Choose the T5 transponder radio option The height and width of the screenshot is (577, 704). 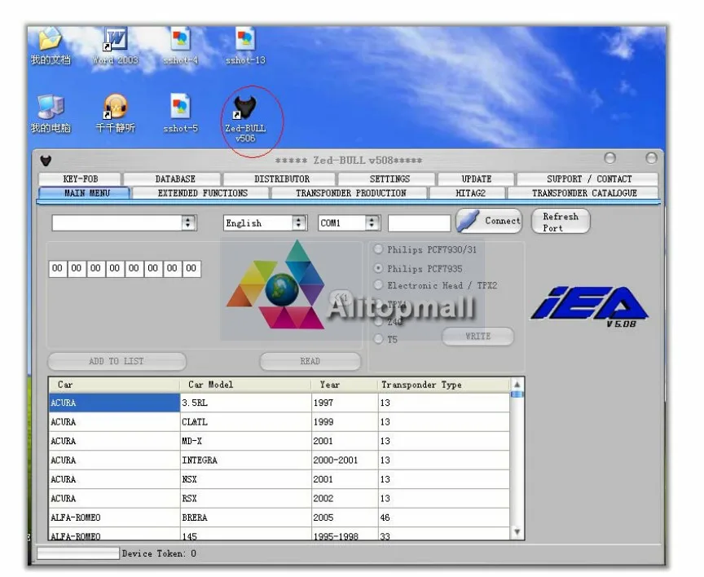[379, 338]
